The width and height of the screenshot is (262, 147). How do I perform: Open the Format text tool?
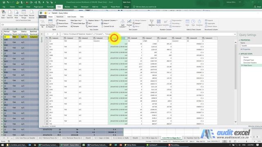(129, 23)
